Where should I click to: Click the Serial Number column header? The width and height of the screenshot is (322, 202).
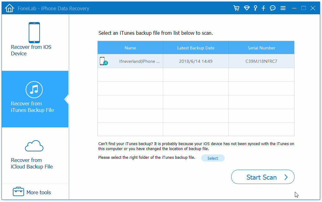point(261,48)
